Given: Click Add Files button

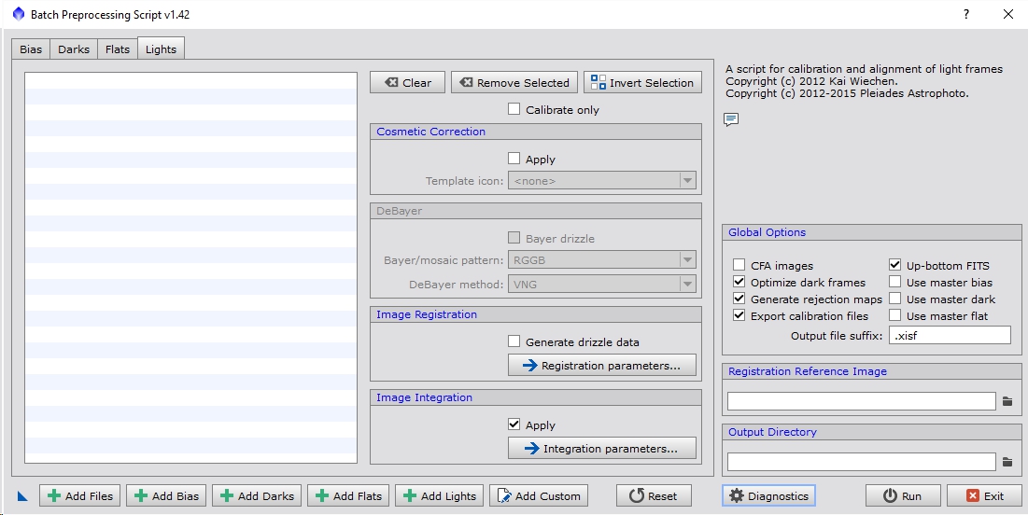Looking at the screenshot, I should (x=80, y=496).
